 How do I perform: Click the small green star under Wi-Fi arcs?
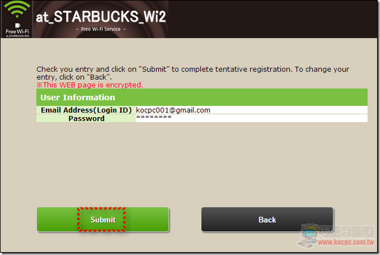click(x=17, y=16)
